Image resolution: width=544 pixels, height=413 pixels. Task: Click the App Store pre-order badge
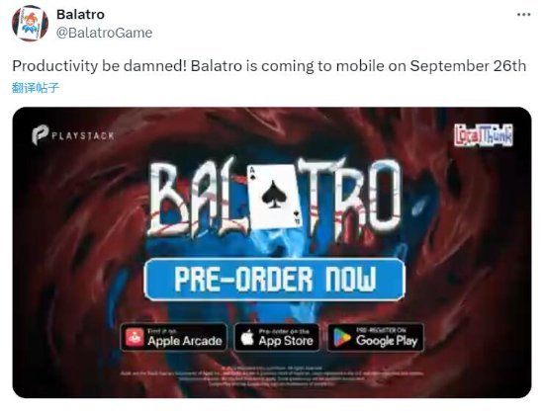point(277,337)
